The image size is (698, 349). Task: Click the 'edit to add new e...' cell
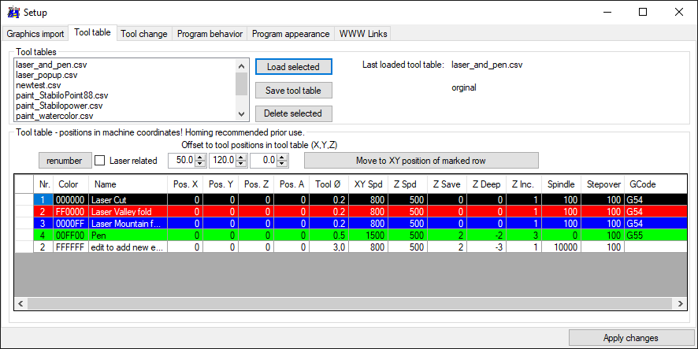tap(128, 247)
